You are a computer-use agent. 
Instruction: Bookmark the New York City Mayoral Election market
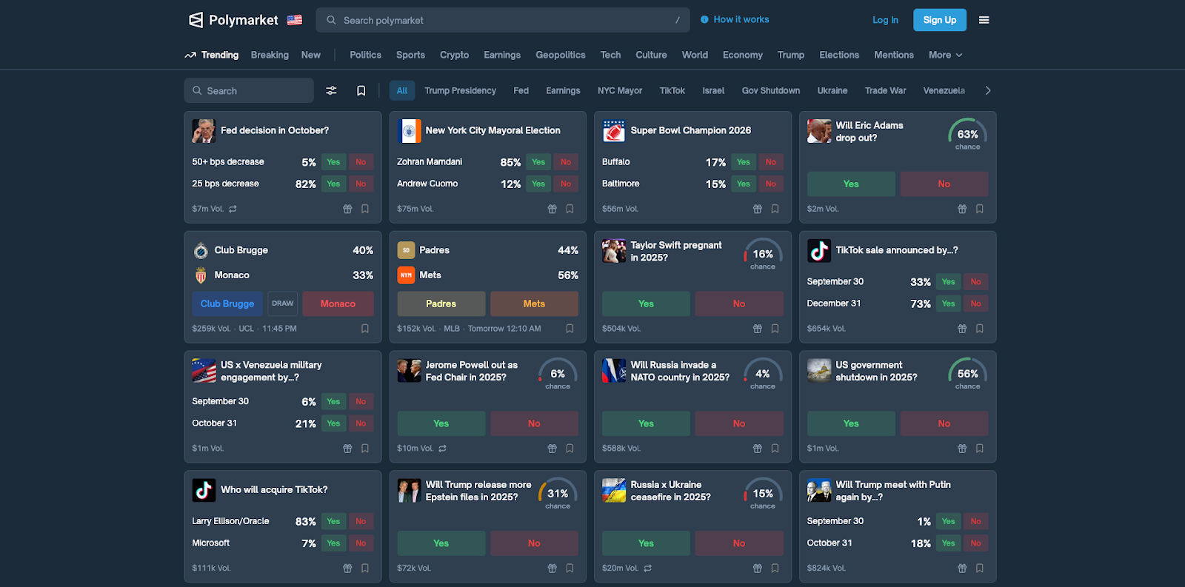click(x=570, y=209)
